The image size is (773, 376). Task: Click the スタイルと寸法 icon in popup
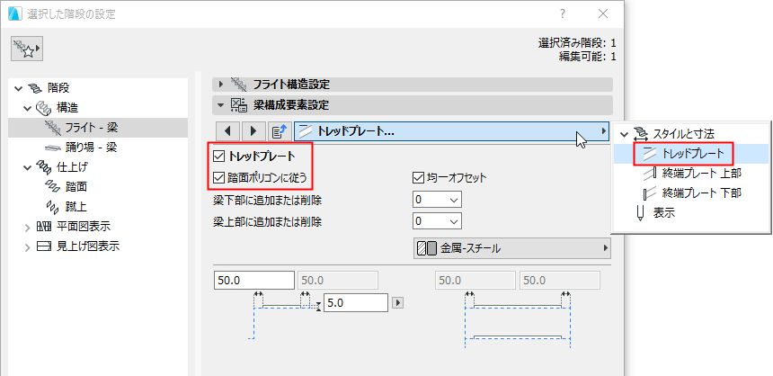click(639, 133)
